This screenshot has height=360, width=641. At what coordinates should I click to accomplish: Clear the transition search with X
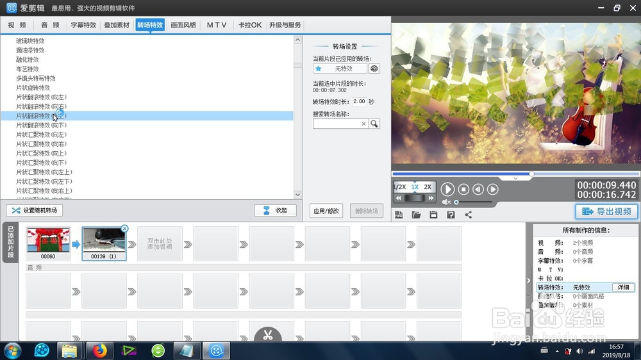(x=363, y=124)
